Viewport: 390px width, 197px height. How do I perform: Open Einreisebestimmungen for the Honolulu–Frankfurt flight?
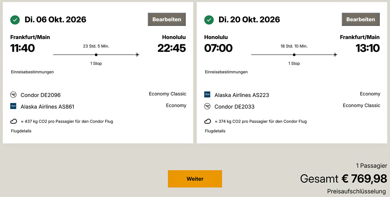(226, 72)
